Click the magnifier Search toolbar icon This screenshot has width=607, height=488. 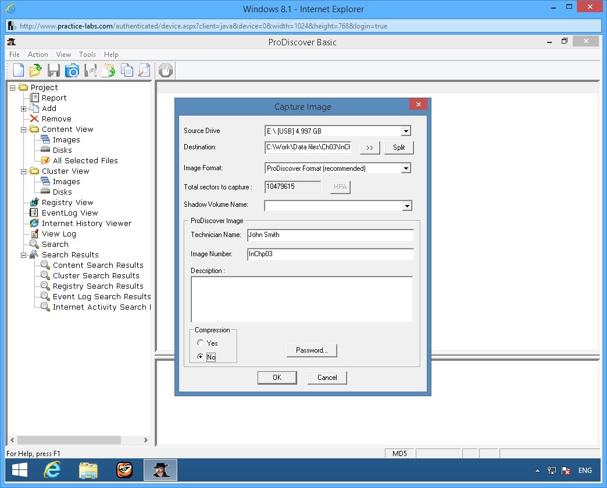coord(144,71)
